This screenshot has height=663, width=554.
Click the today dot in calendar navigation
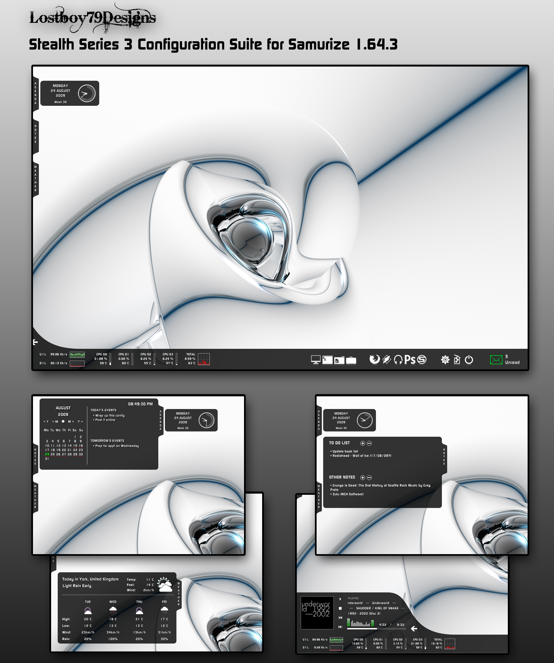(63, 422)
